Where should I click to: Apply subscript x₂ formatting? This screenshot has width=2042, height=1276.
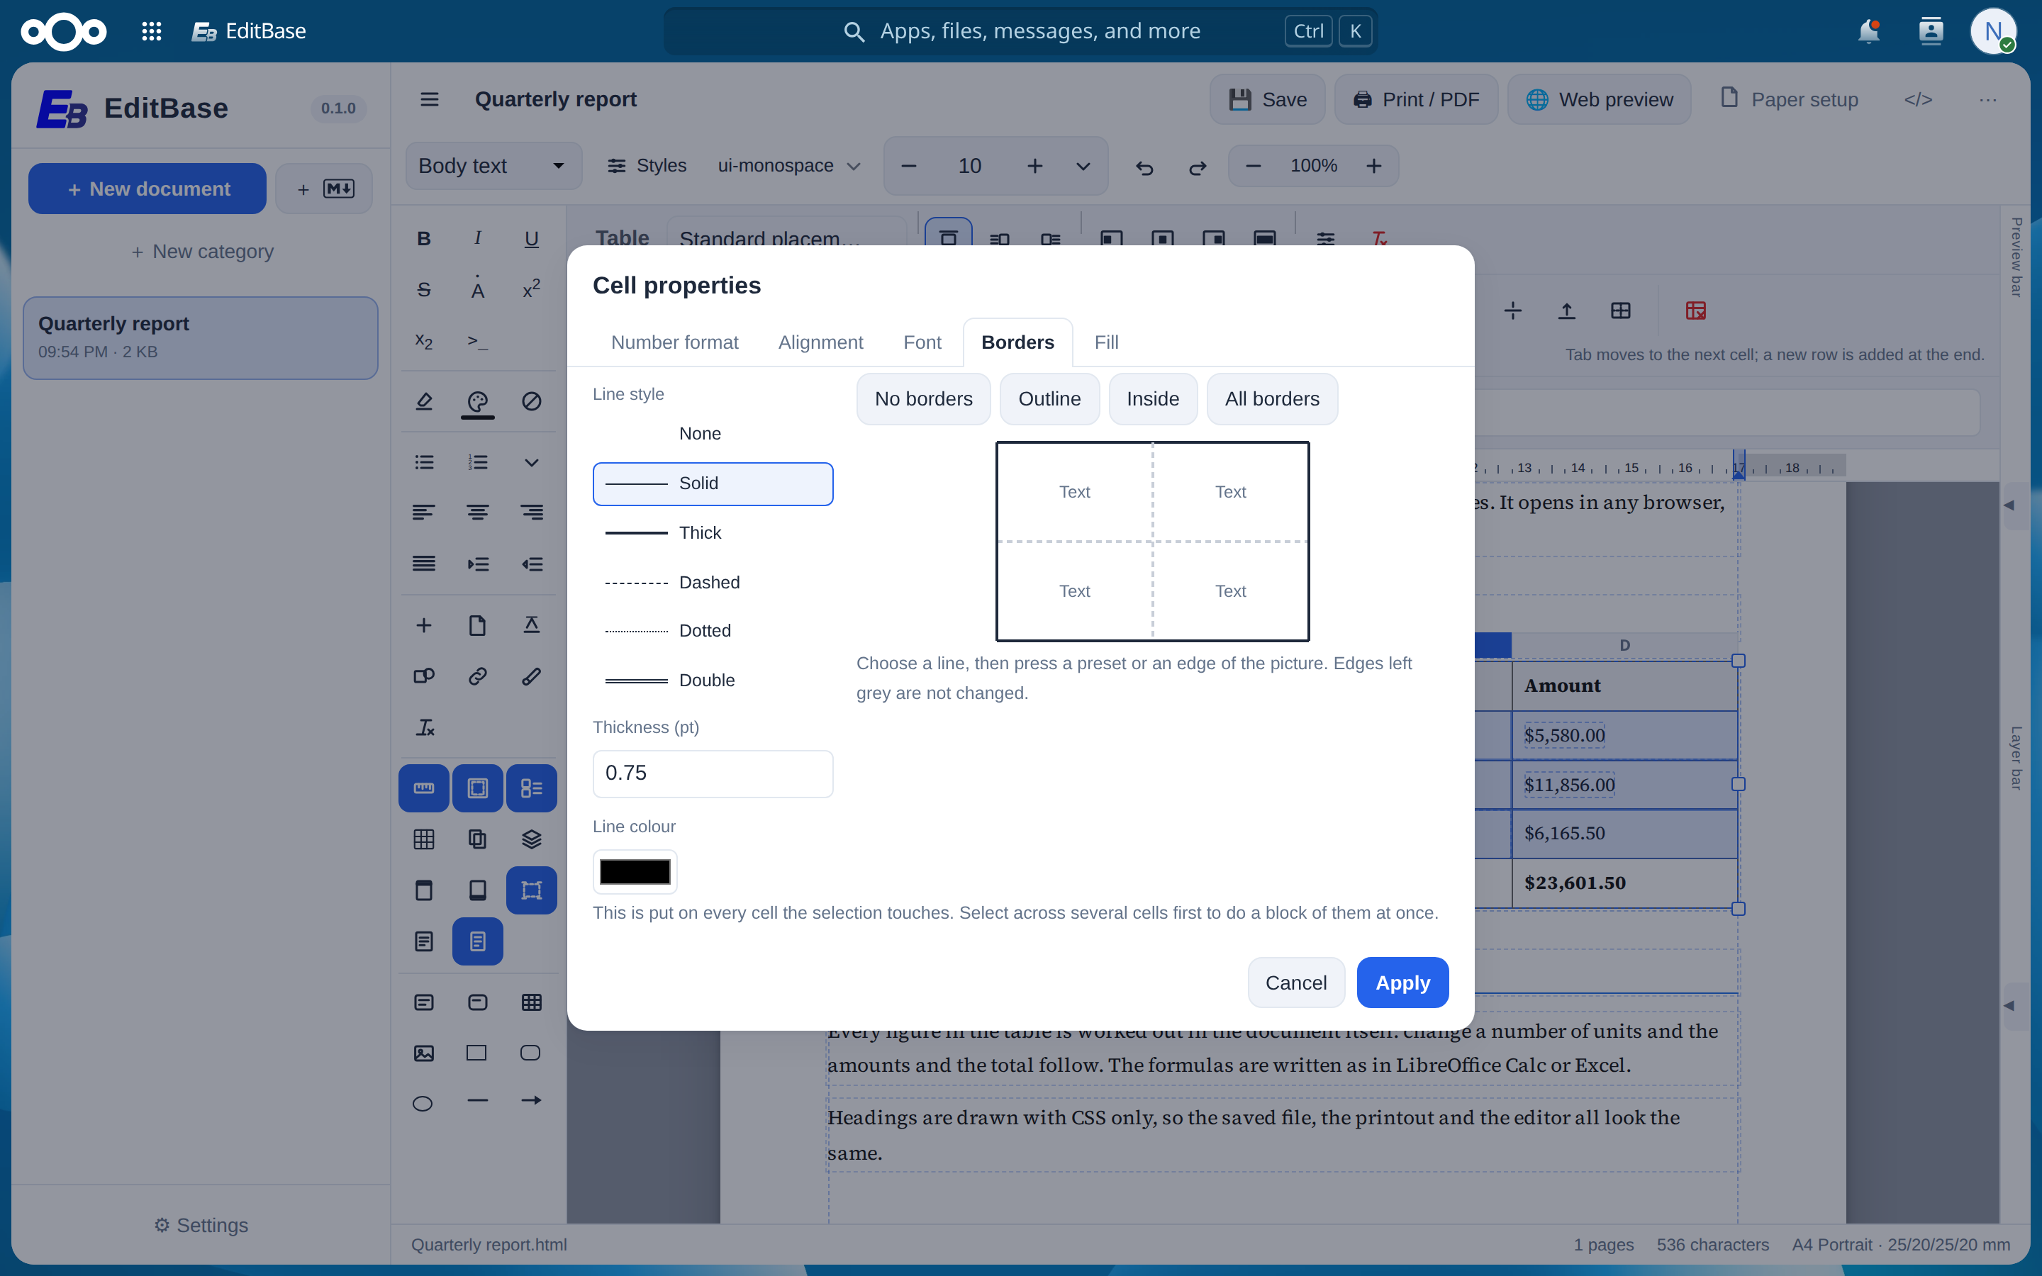423,341
